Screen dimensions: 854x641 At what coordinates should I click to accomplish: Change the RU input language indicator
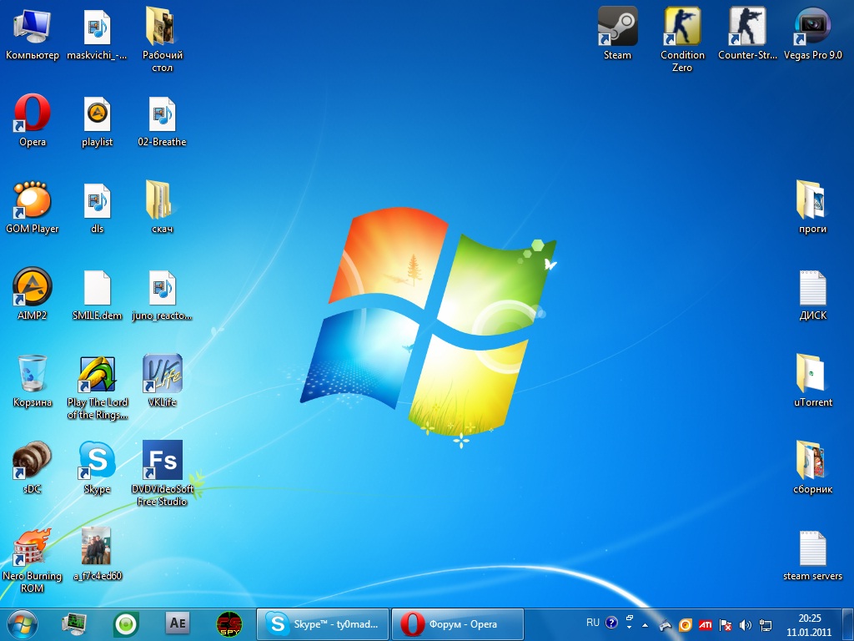593,623
